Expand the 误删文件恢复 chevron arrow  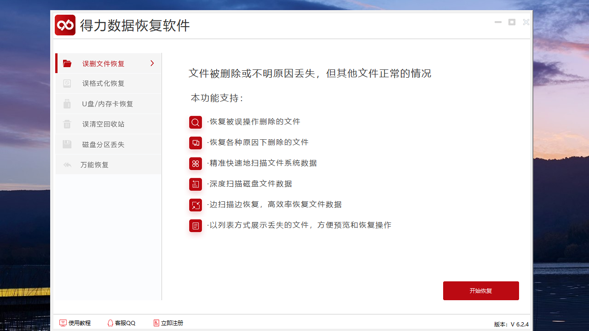(x=152, y=63)
